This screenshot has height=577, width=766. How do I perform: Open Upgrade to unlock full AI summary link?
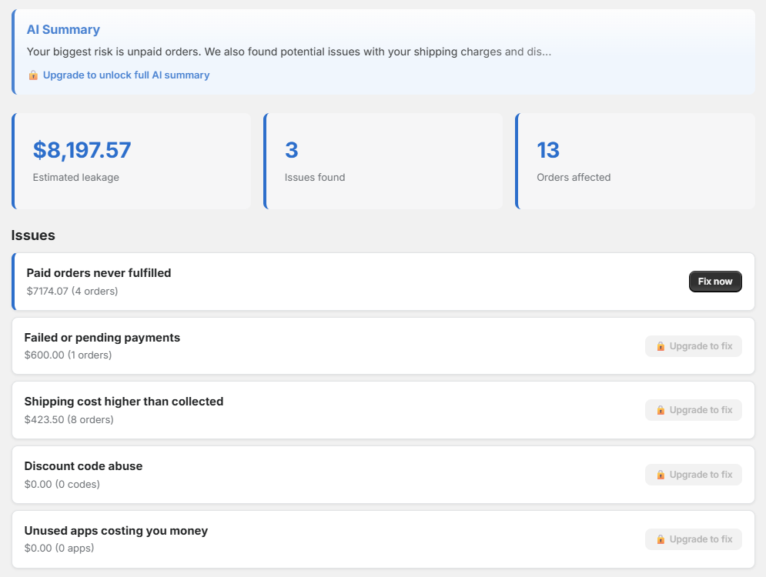click(126, 75)
